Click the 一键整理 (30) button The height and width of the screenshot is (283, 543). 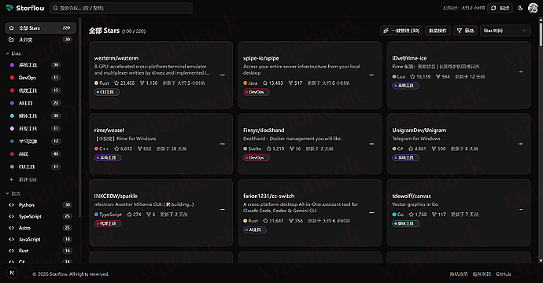click(x=401, y=31)
